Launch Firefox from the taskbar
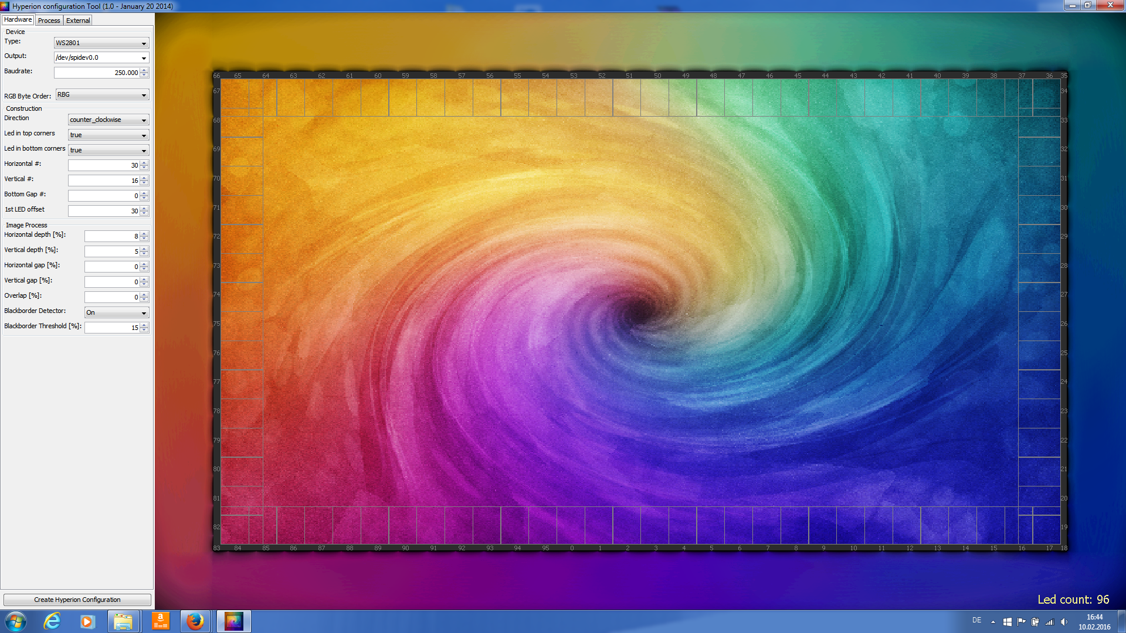Screen dimensions: 1126x633 [x=195, y=621]
